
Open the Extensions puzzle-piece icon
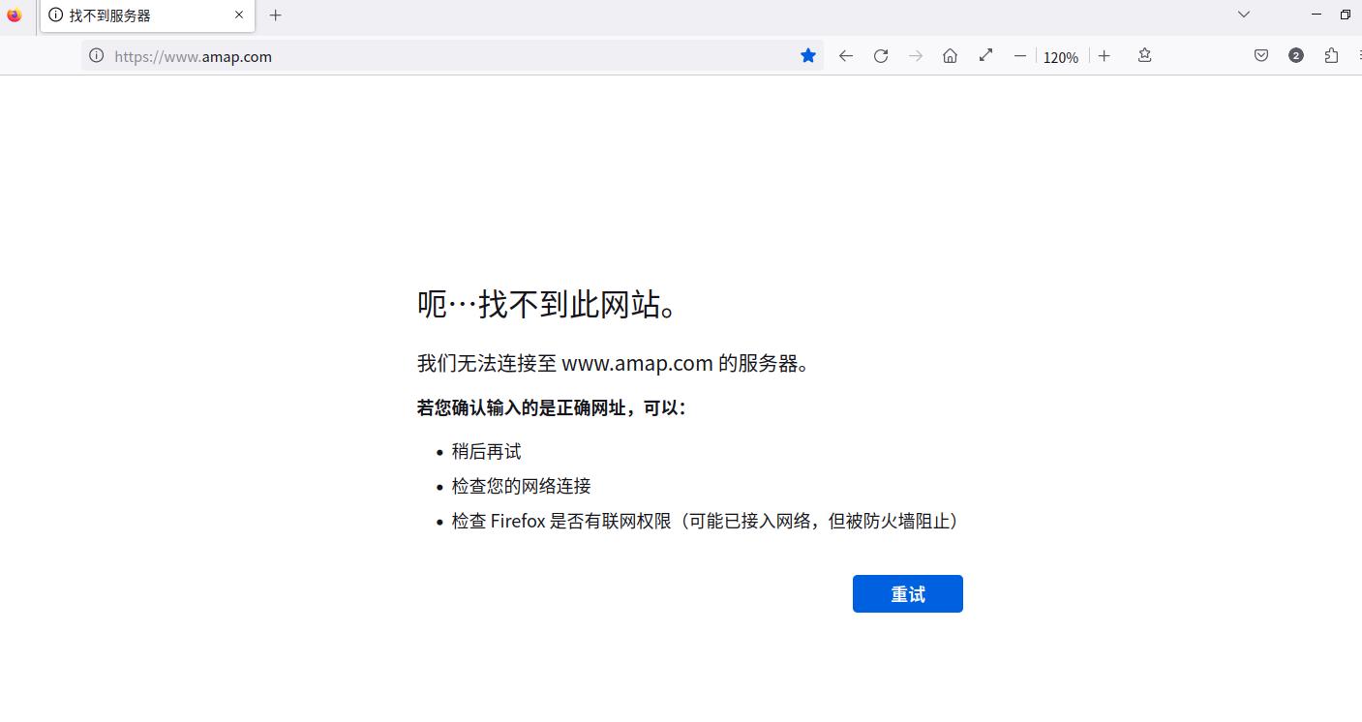[x=1330, y=55]
